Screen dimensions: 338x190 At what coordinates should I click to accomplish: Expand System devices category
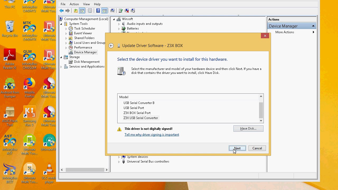point(119,157)
